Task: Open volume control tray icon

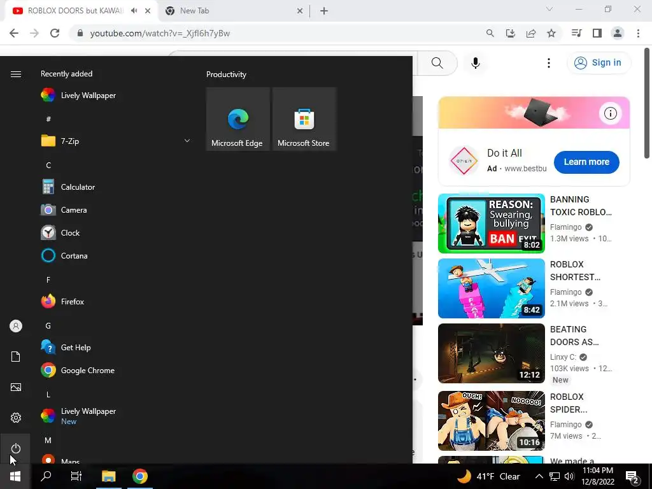Action: pos(569,476)
